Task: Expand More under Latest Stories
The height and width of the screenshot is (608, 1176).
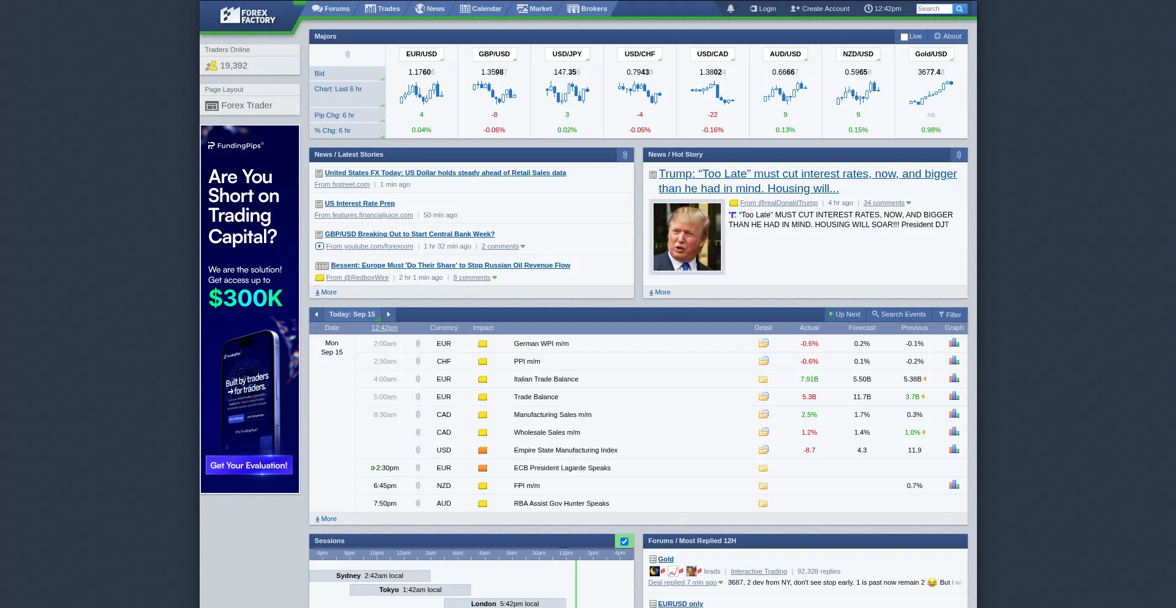Action: click(x=326, y=292)
